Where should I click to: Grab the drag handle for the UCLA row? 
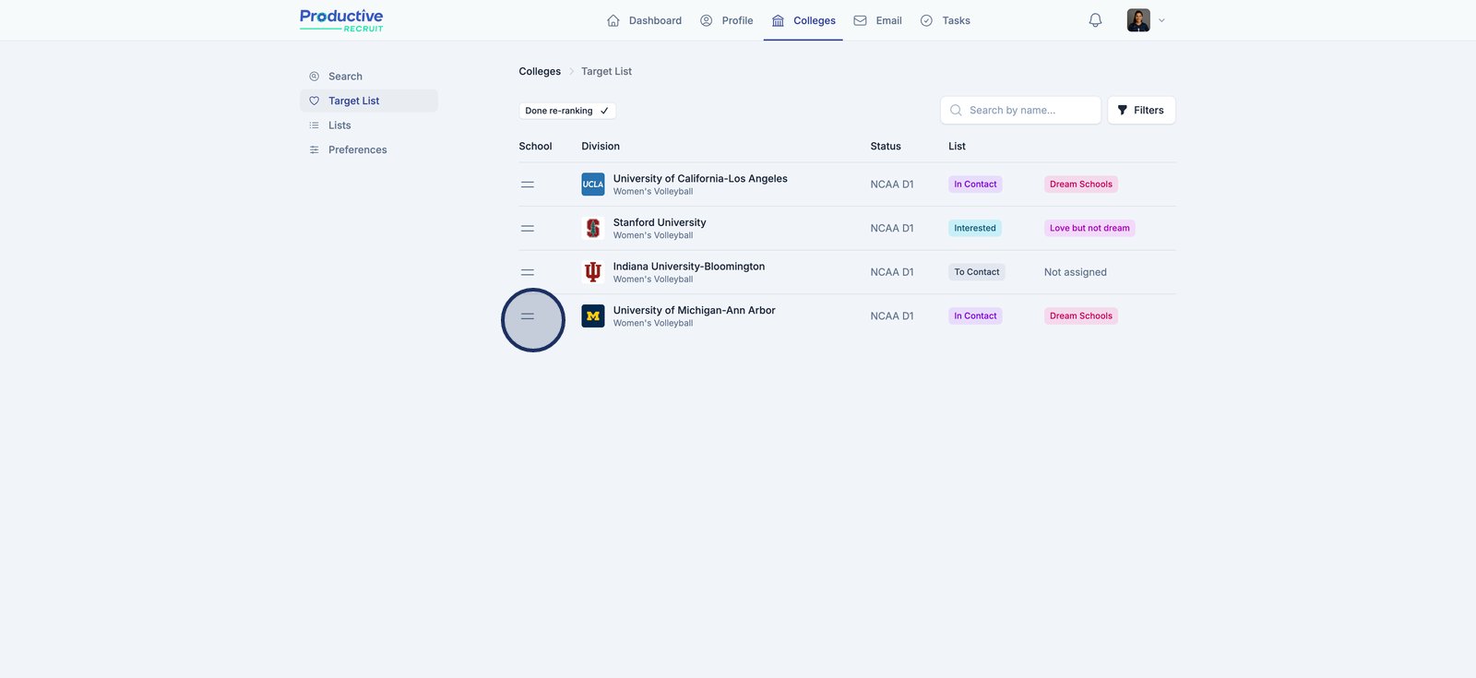pyautogui.click(x=528, y=184)
